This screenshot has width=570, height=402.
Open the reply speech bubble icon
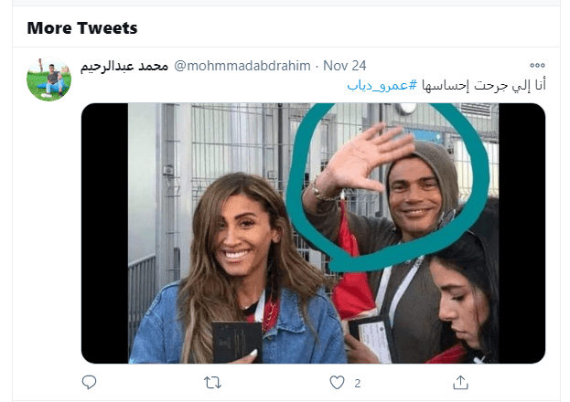click(x=89, y=383)
